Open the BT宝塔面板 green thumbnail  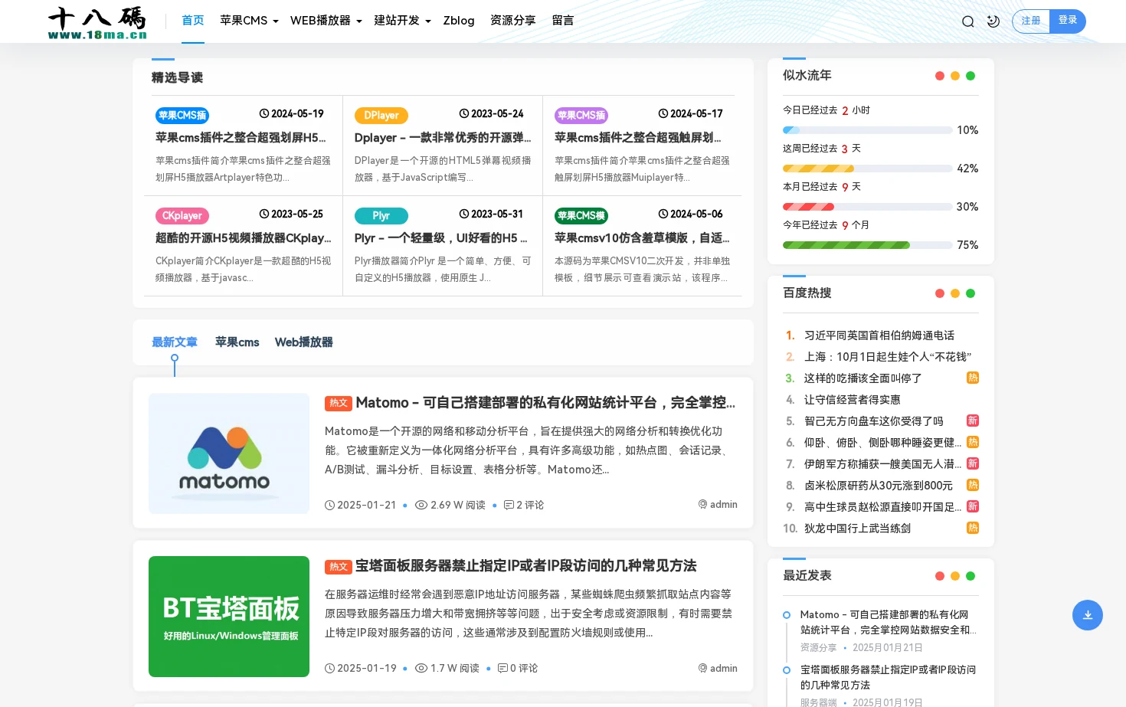[x=229, y=617]
